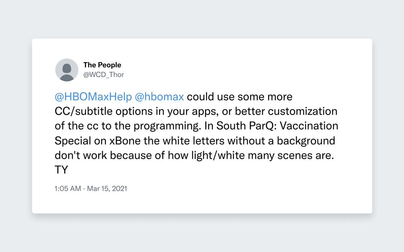Click the word "programming." in the tweet

click(x=167, y=126)
